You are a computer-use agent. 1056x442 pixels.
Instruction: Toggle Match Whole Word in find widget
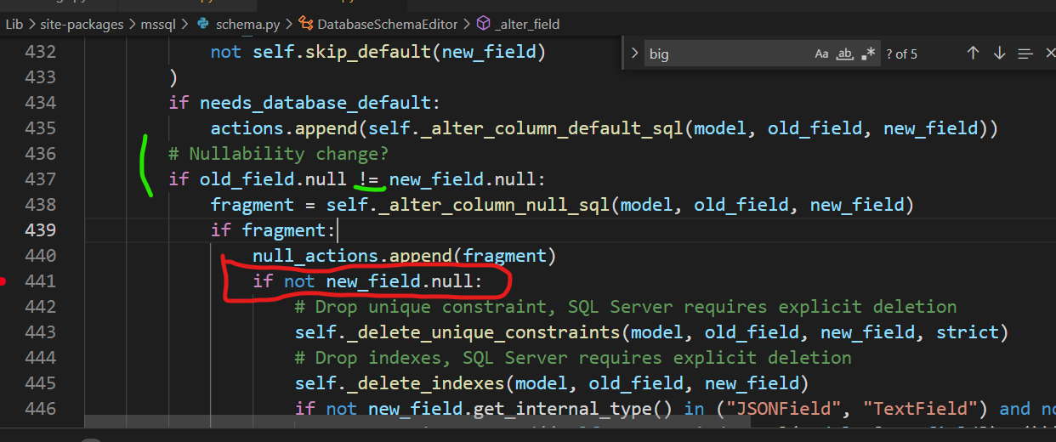pyautogui.click(x=844, y=54)
